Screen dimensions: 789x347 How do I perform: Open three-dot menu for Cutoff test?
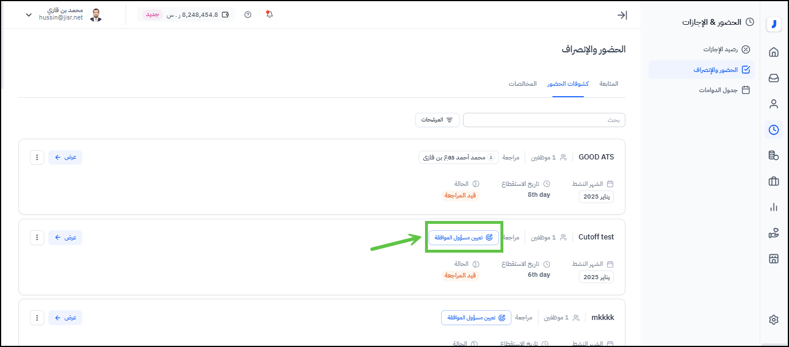(37, 237)
